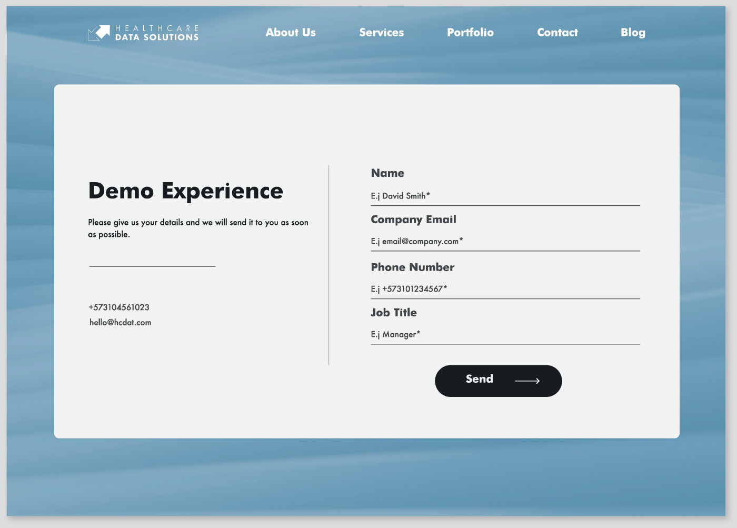Click the Company Email input field

click(505, 242)
